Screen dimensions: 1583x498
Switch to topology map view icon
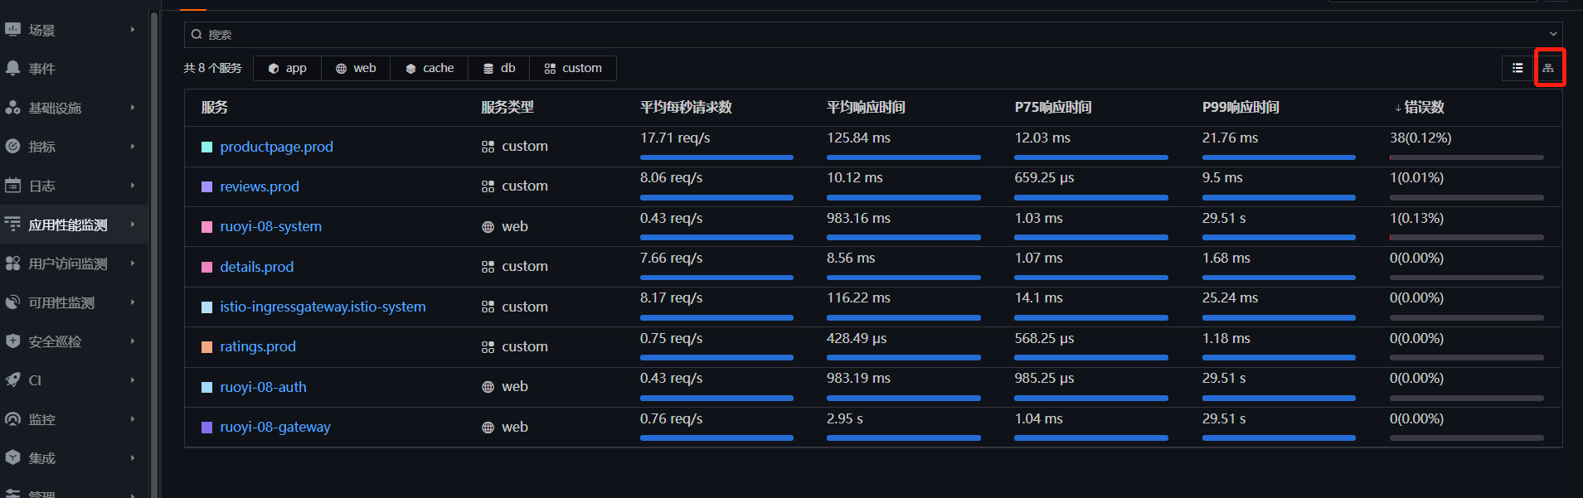(1548, 68)
